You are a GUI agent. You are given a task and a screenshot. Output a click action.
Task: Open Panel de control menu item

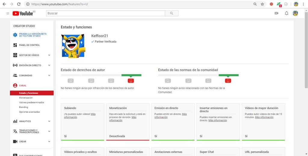29,45
